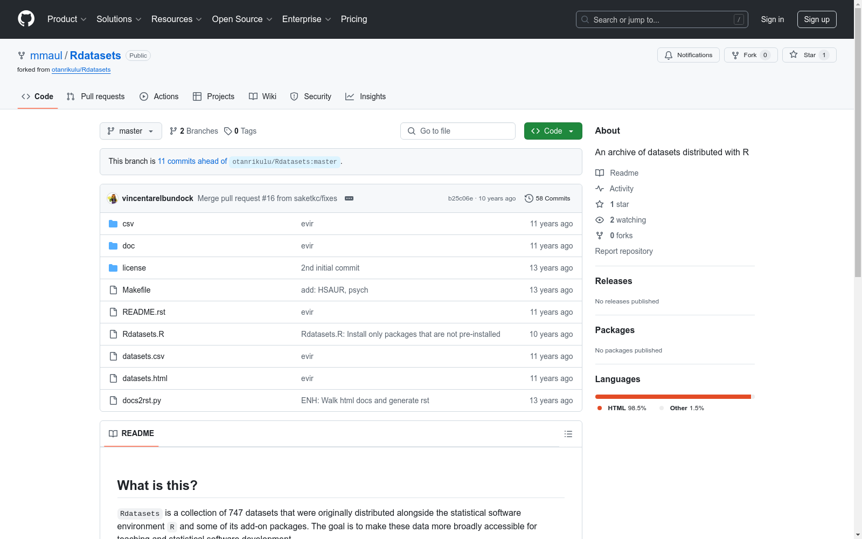Screen dimensions: 862x539
Task: Click the docs2rst.py file icon
Action: (113, 400)
